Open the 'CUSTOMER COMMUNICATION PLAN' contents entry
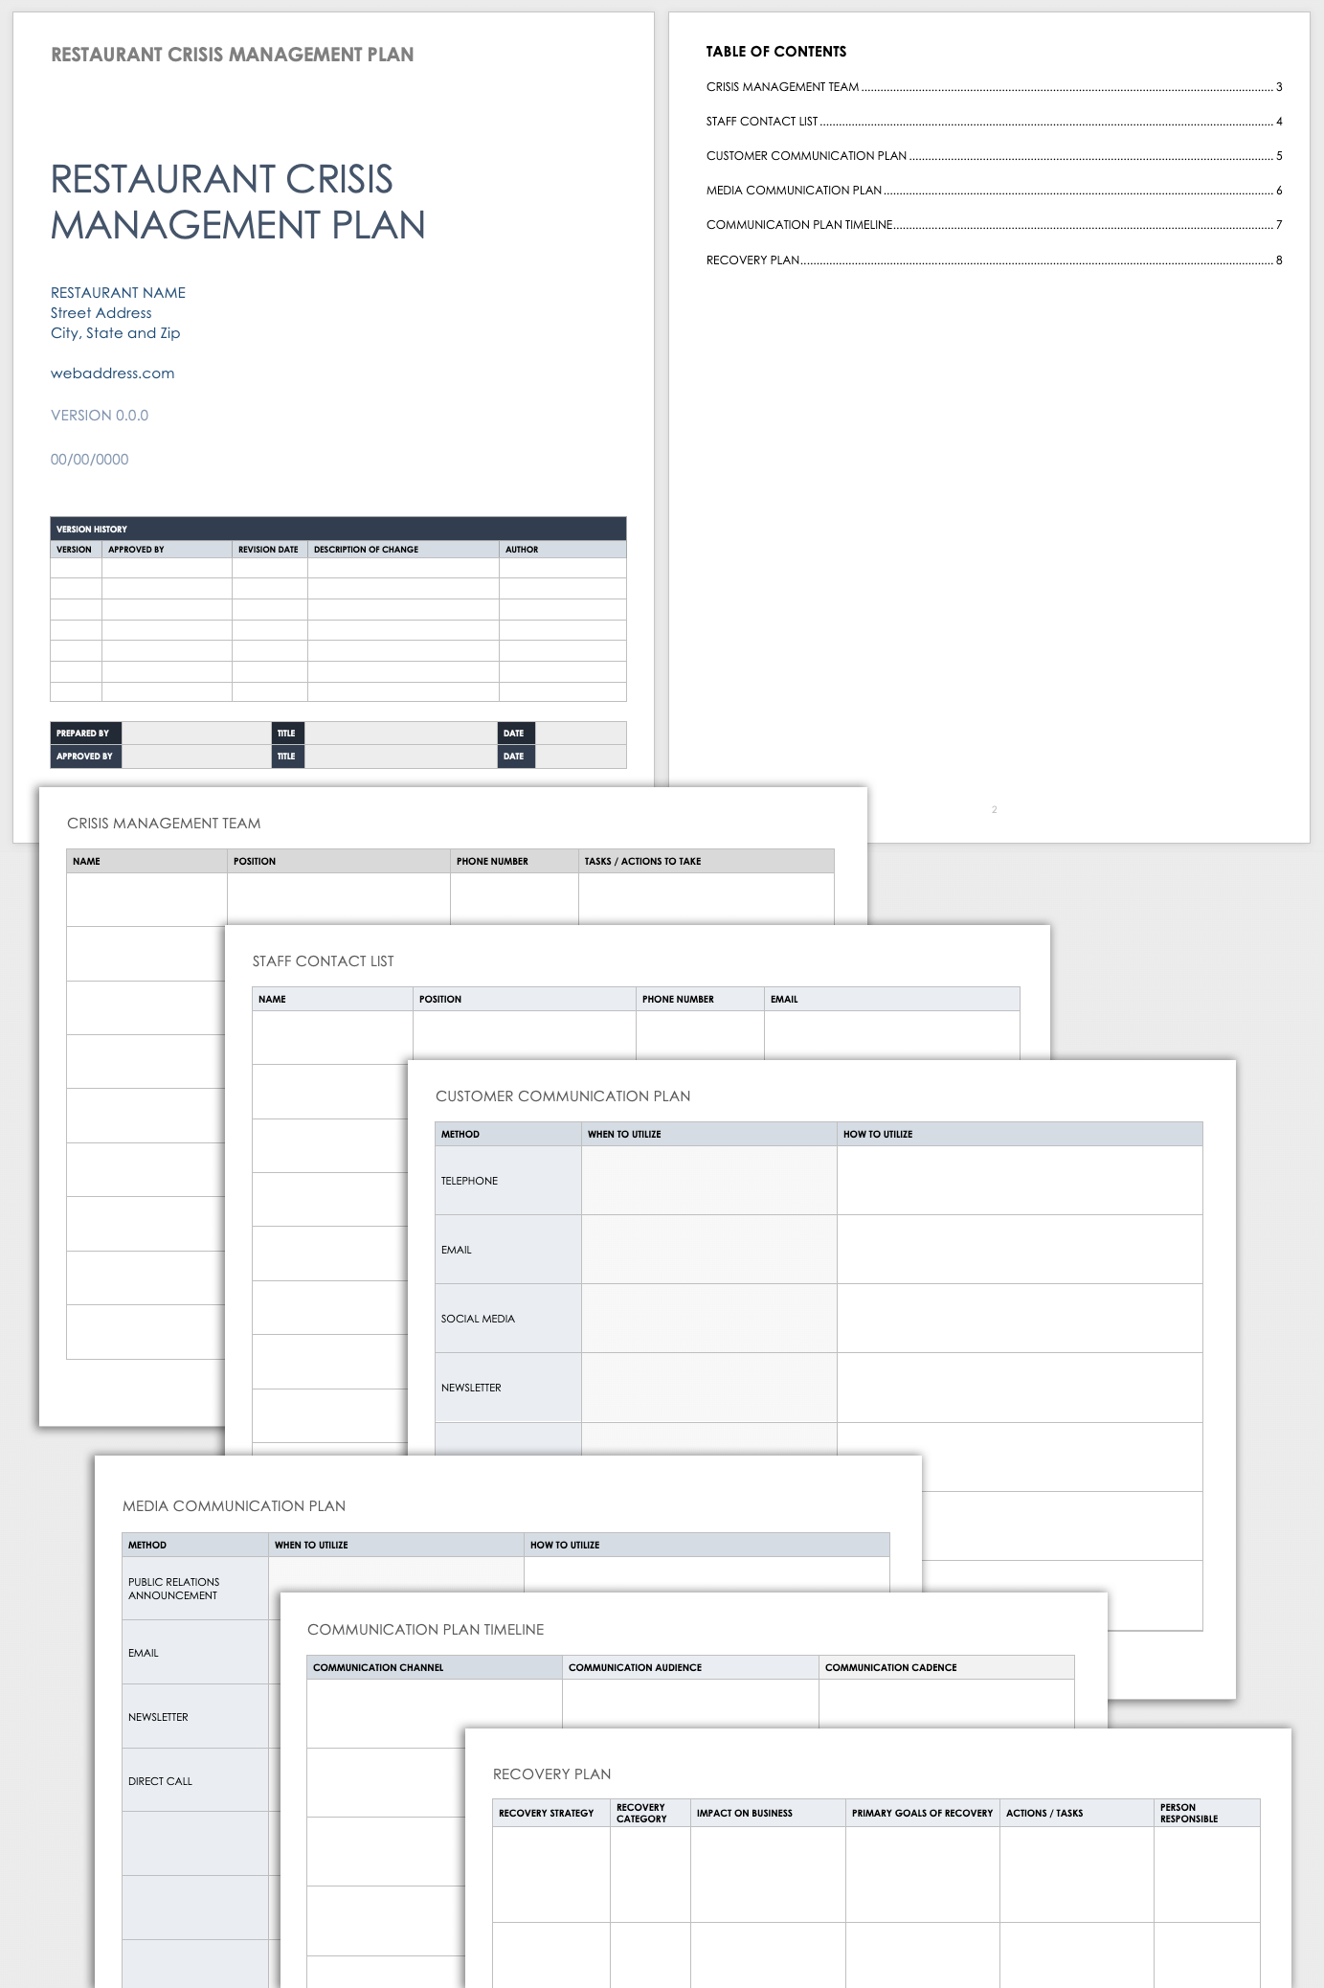 [x=994, y=156]
